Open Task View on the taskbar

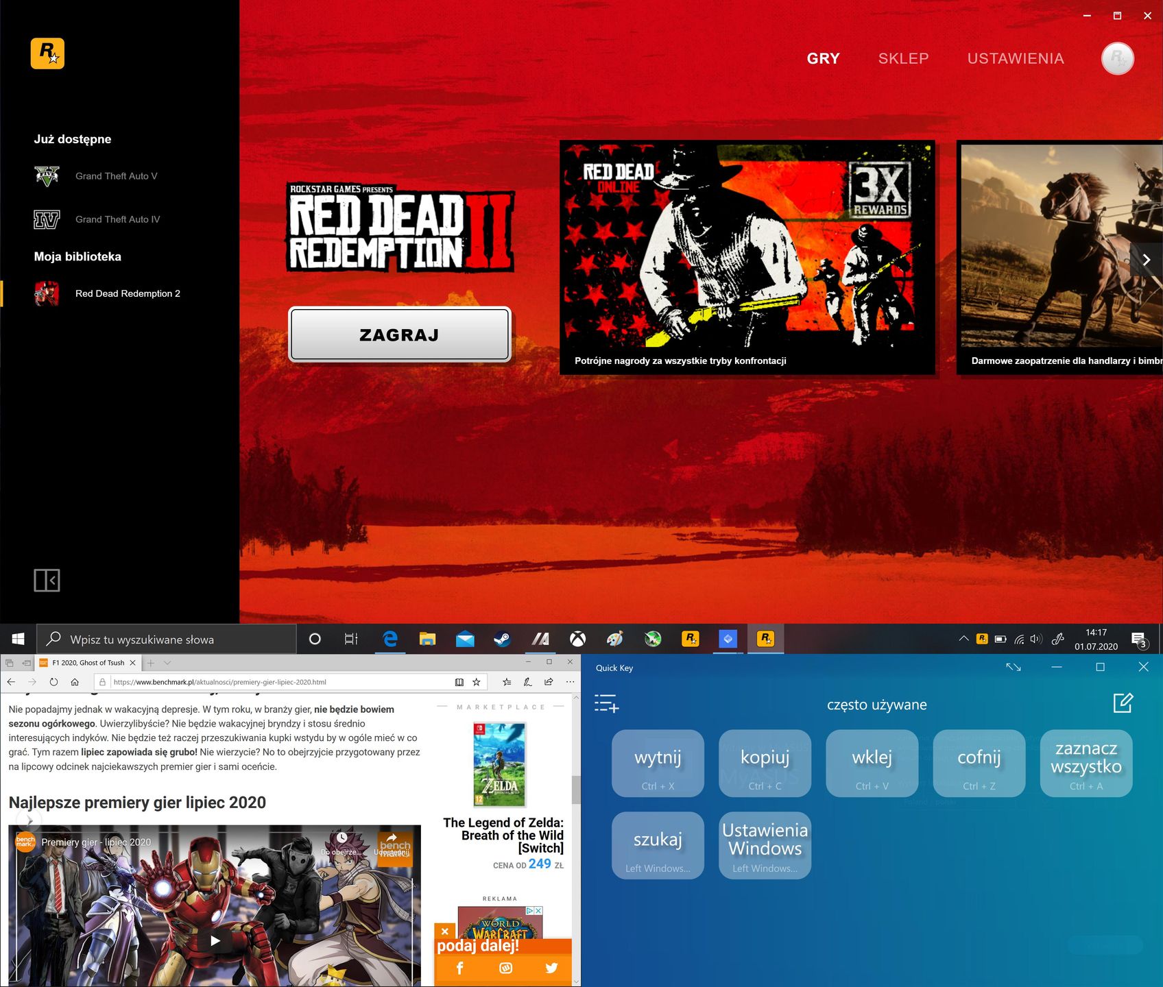click(351, 639)
